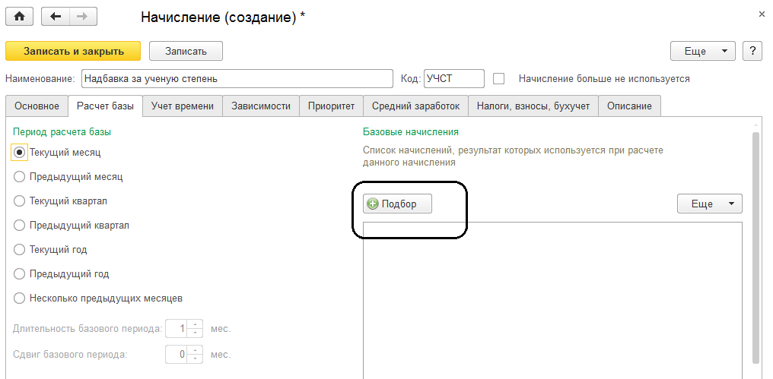Expand the Еще menu above the list
The width and height of the screenshot is (773, 379).
(x=709, y=204)
